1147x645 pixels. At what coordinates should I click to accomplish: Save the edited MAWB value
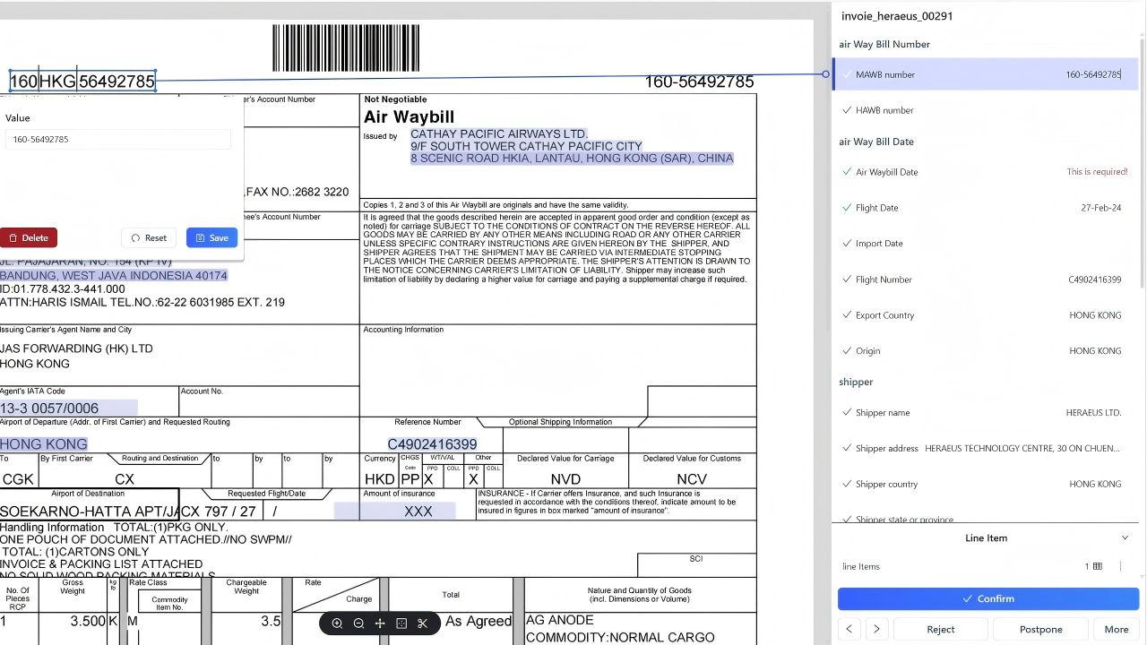pos(211,237)
